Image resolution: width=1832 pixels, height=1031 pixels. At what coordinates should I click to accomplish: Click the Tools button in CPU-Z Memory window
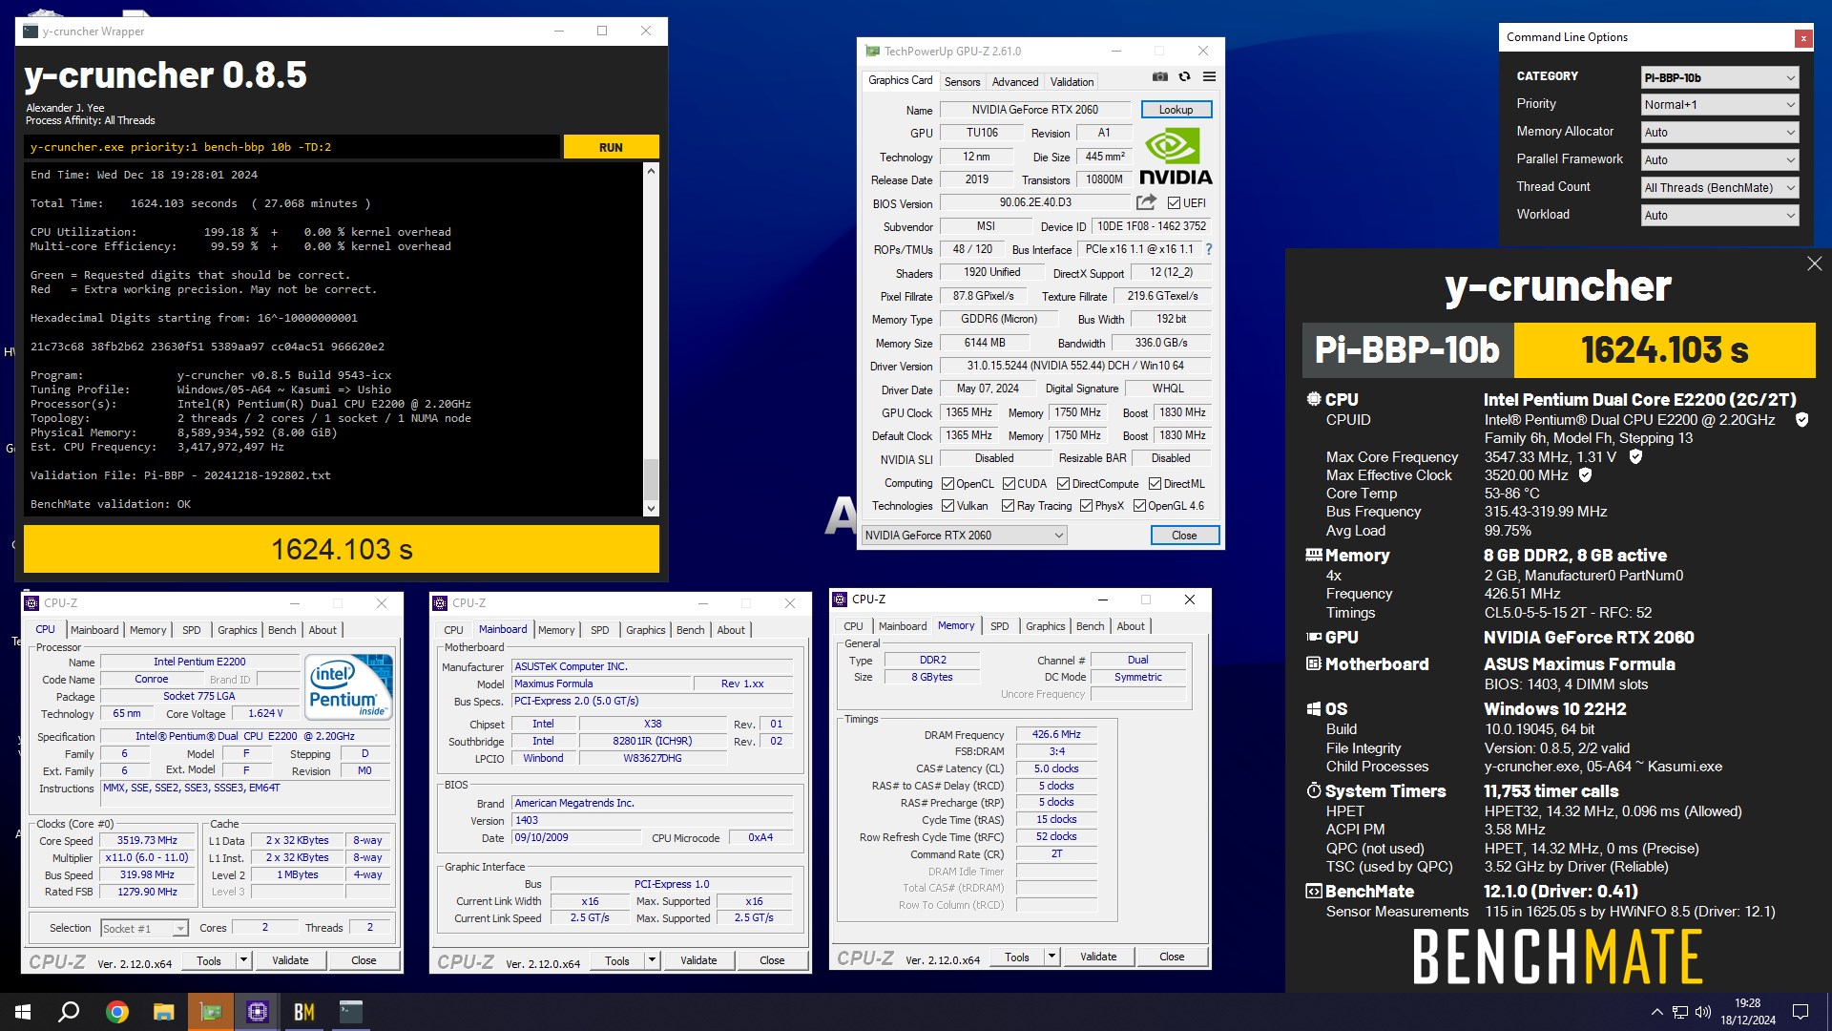[x=1017, y=957]
